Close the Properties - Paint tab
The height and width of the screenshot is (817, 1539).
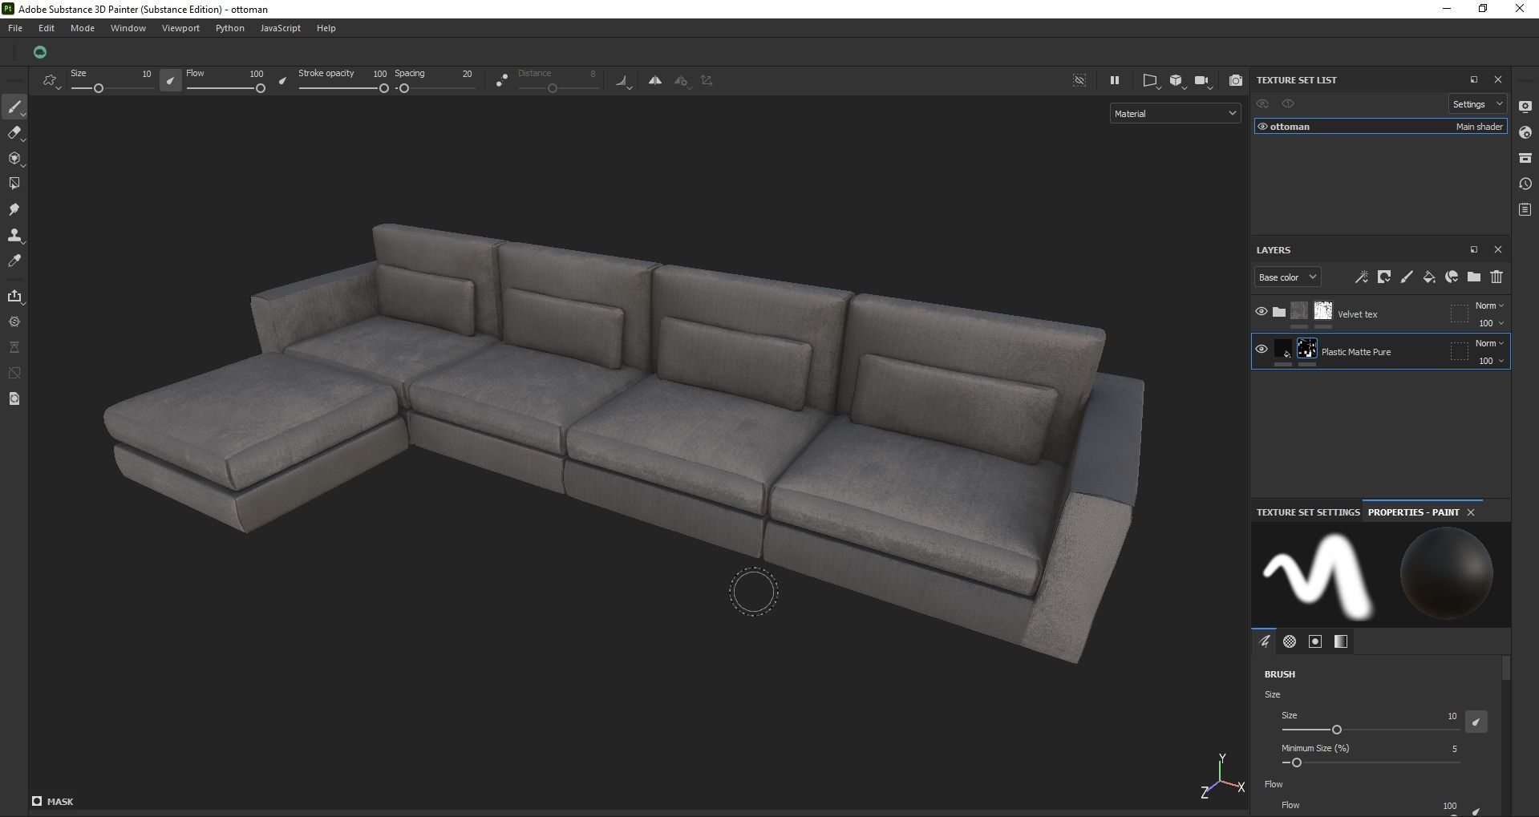(1471, 512)
